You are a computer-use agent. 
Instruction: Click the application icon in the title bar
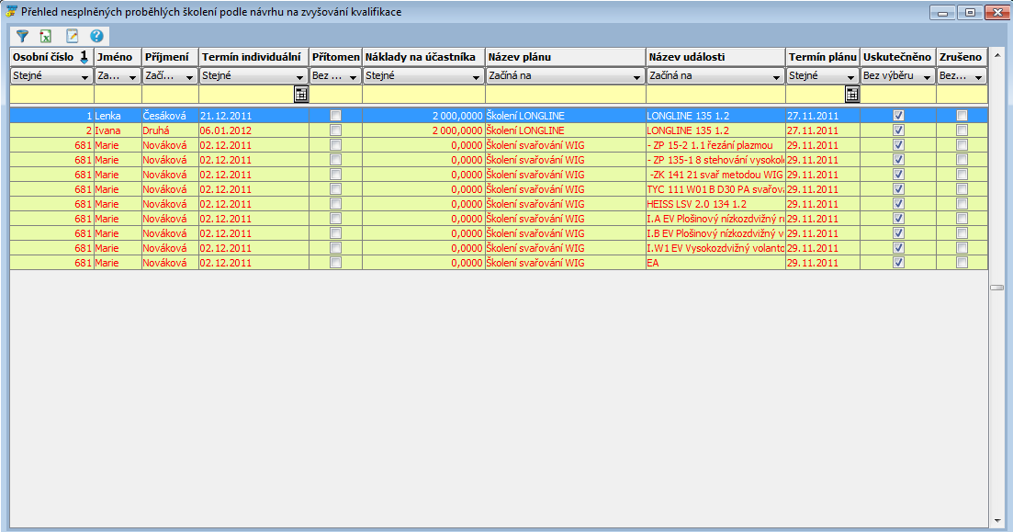click(x=12, y=12)
